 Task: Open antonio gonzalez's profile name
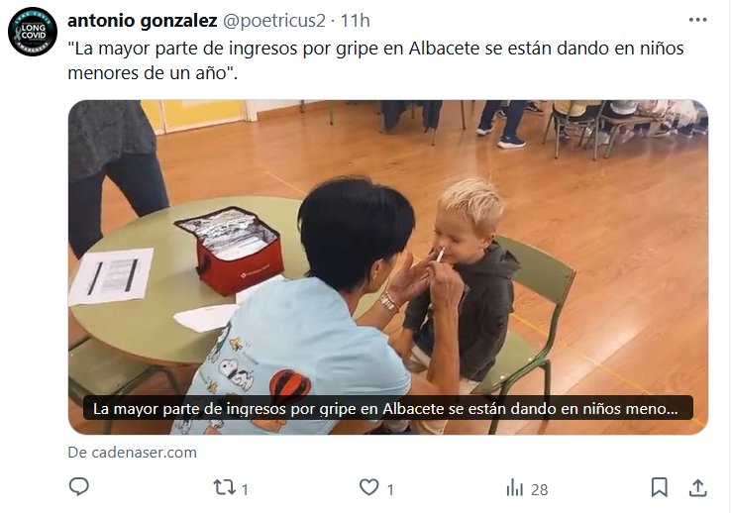pyautogui.click(x=143, y=21)
